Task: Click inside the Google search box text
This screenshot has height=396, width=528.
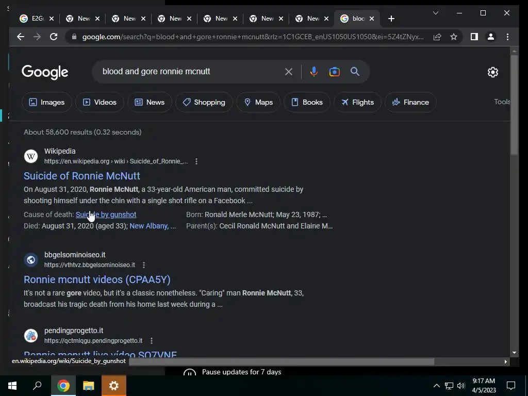Action: (156, 71)
